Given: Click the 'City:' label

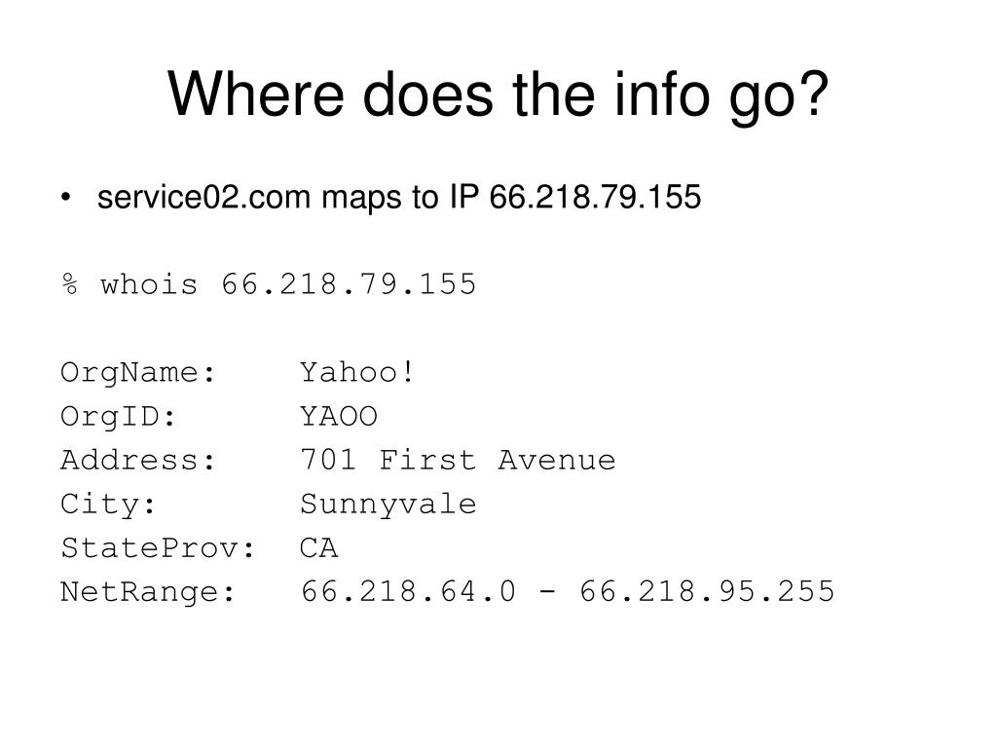Looking at the screenshot, I should pyautogui.click(x=108, y=505).
